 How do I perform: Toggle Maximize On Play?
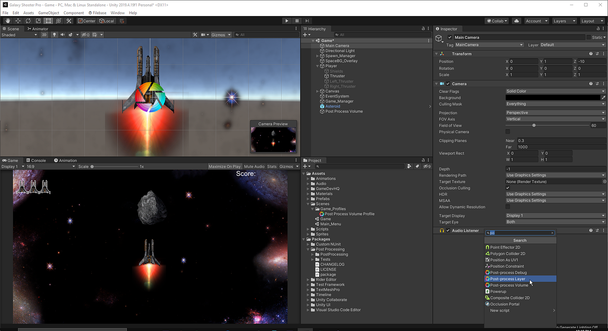(225, 166)
